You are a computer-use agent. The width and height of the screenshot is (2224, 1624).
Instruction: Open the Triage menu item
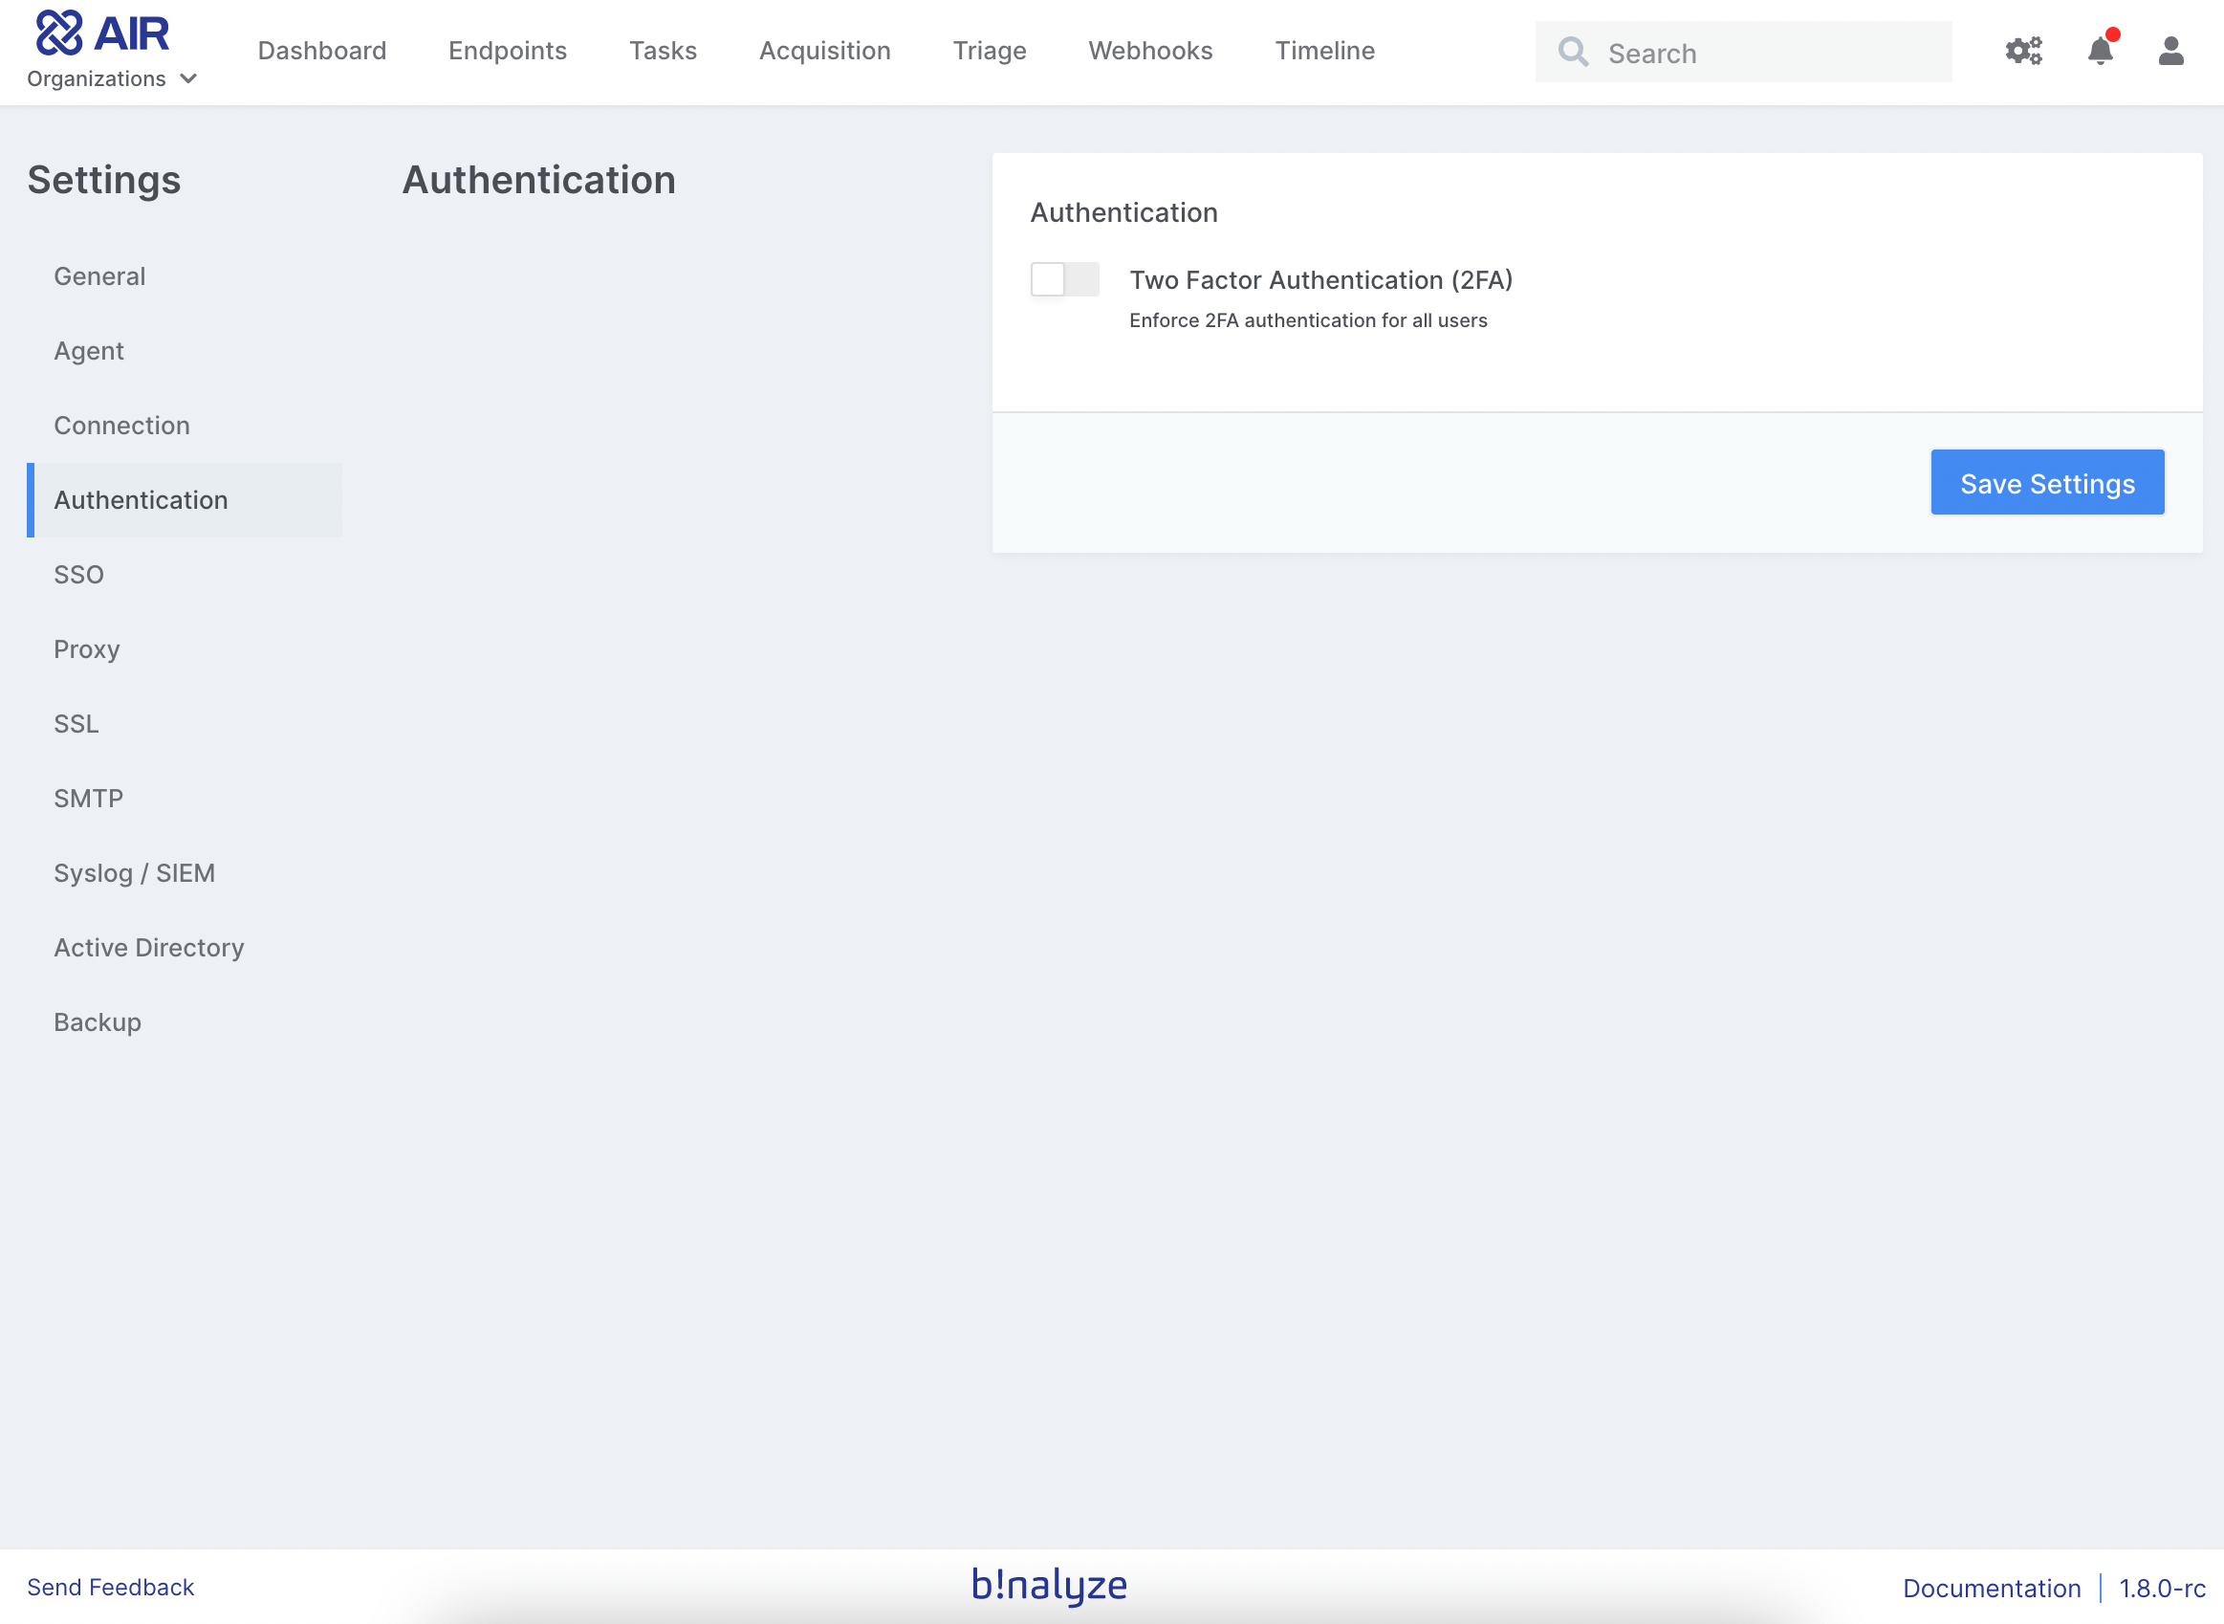pos(989,51)
